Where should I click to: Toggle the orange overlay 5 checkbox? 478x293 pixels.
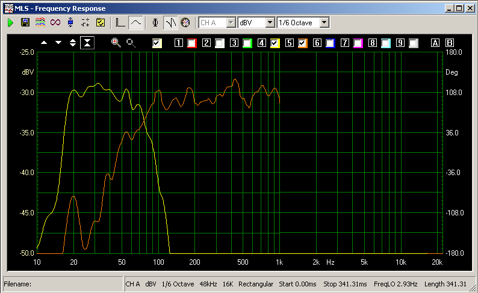tap(302, 43)
